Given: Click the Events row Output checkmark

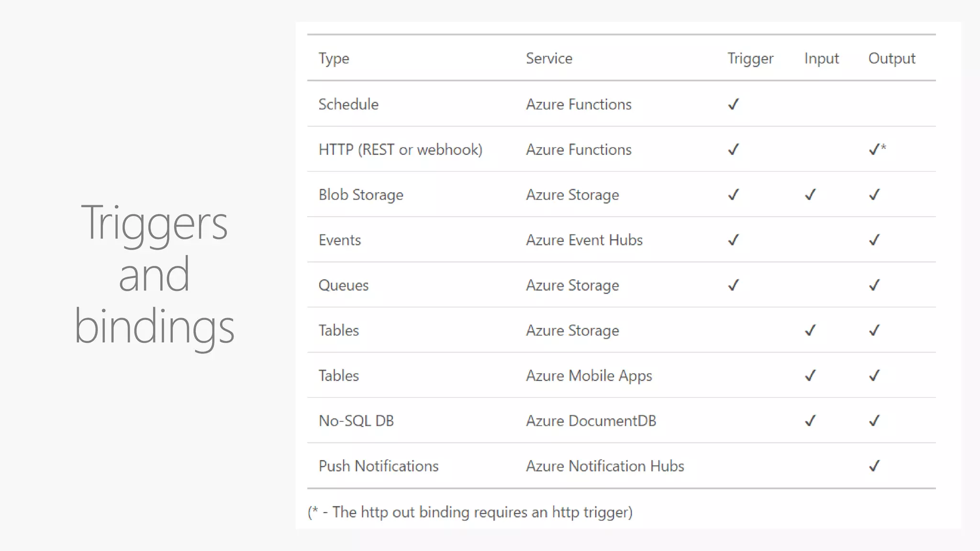Looking at the screenshot, I should [x=874, y=240].
